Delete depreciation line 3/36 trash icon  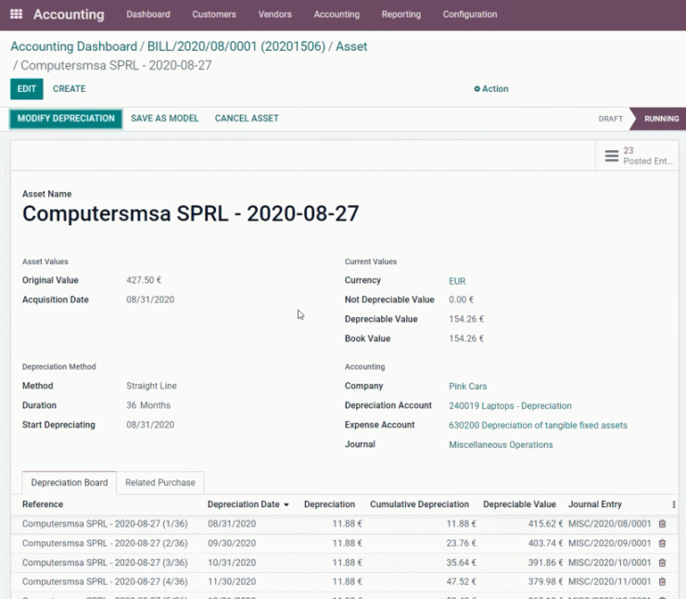(662, 563)
